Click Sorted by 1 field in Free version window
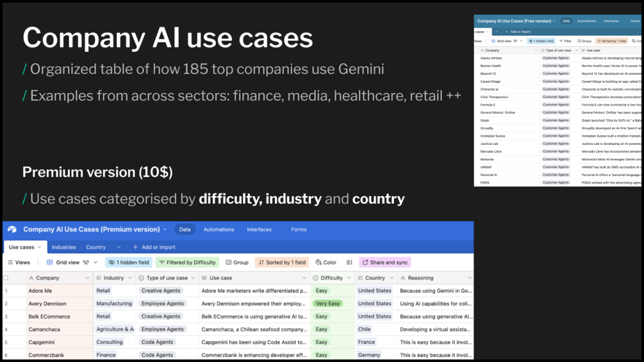 611,41
